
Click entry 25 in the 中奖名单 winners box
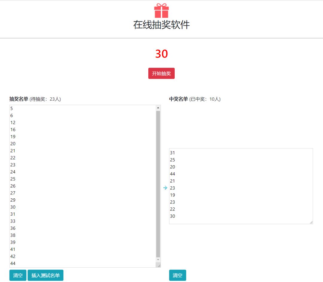point(173,160)
